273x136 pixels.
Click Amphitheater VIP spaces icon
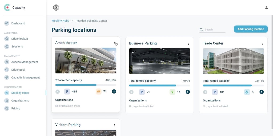[99, 91]
